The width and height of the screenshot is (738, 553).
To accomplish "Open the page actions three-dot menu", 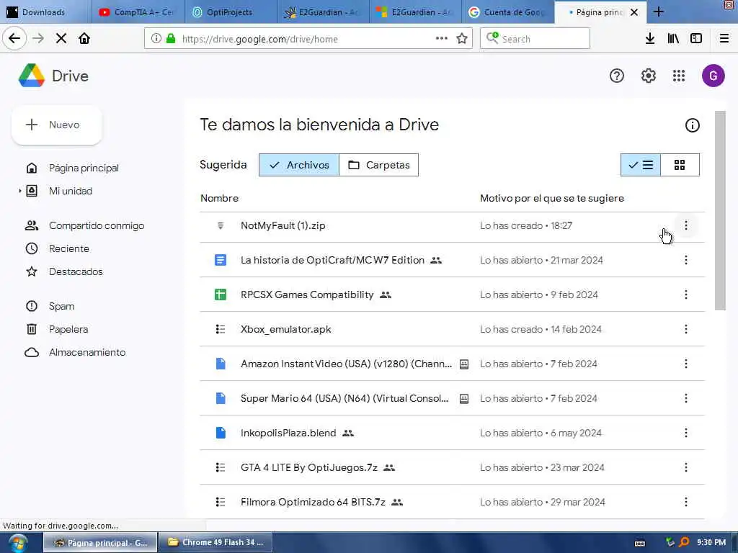I will tap(442, 39).
